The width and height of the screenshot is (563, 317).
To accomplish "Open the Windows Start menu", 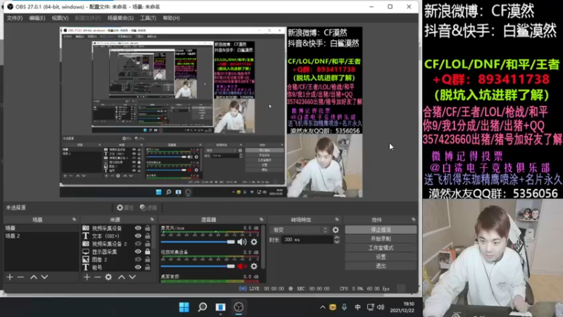I will (x=184, y=307).
